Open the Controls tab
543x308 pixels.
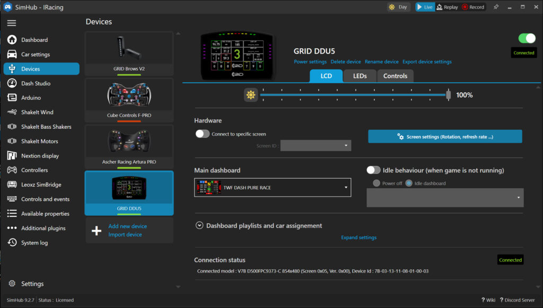[x=395, y=76]
